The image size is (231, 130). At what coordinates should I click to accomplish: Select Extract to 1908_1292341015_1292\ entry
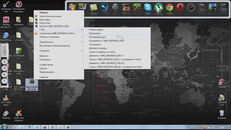click(59, 26)
